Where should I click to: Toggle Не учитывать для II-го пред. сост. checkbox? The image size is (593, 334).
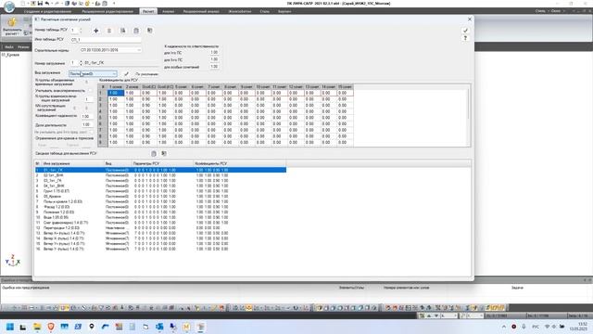tap(90, 132)
